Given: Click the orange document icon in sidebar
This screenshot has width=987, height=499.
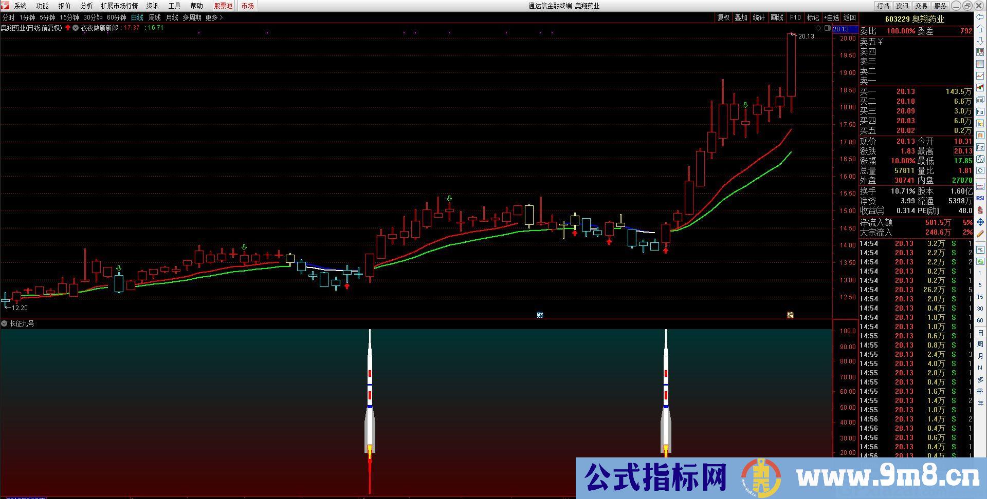Looking at the screenshot, I should pyautogui.click(x=980, y=136).
